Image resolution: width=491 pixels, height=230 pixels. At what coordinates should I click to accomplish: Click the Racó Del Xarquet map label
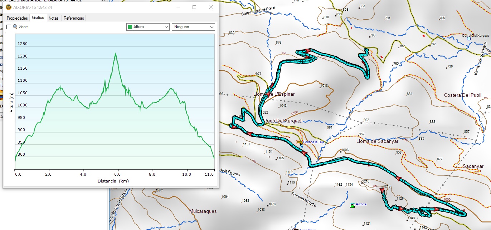point(282,121)
